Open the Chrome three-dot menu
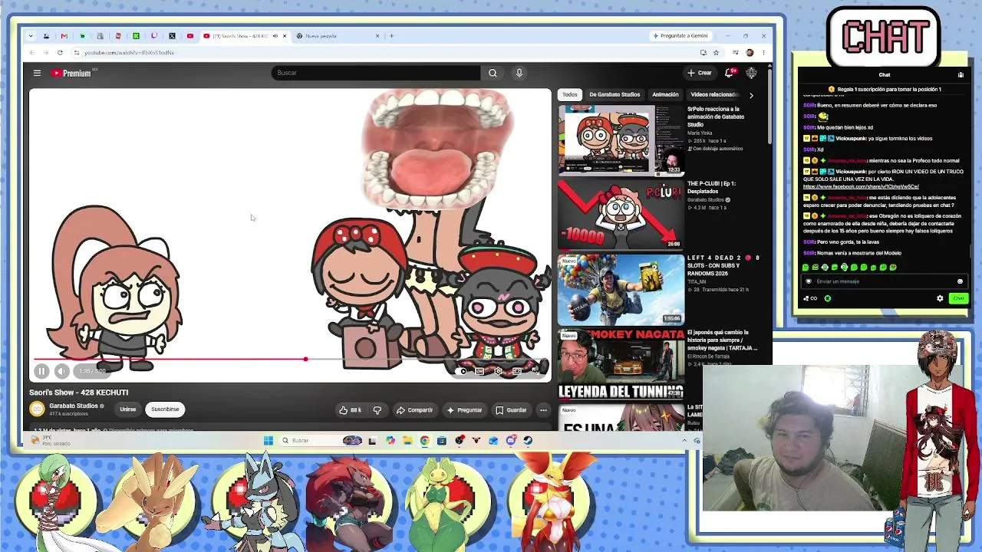The image size is (982, 552). (x=763, y=53)
